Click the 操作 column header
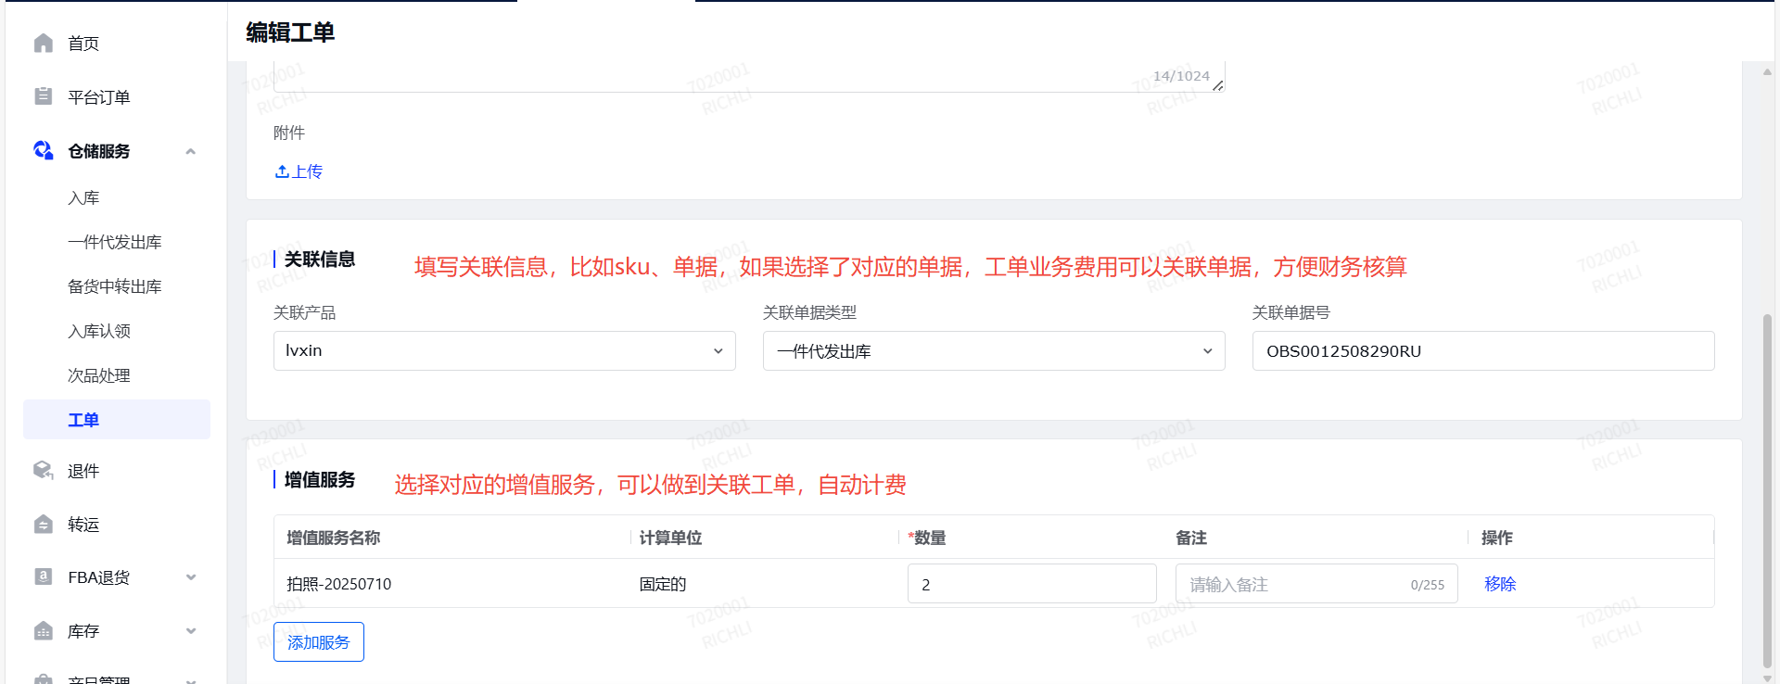Screen dimensions: 1780x684 [x=1497, y=538]
